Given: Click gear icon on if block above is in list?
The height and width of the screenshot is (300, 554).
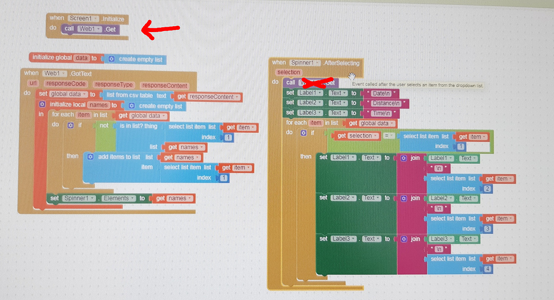Looking at the screenshot, I should (70, 126).
